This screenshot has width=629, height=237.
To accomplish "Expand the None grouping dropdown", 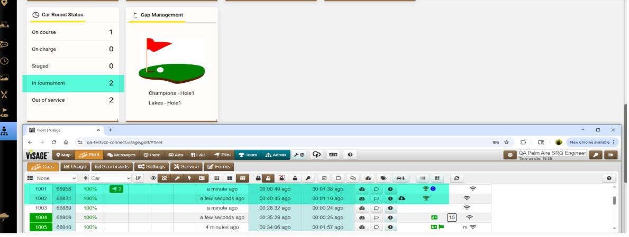I will [56, 178].
